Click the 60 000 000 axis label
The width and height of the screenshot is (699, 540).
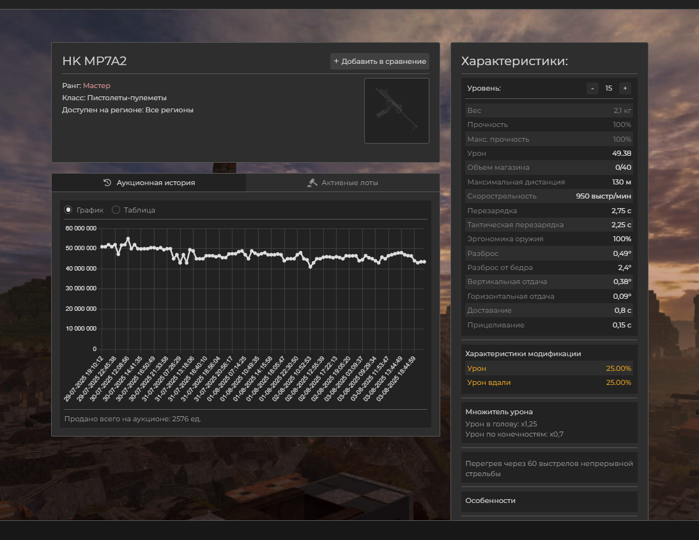(x=81, y=229)
